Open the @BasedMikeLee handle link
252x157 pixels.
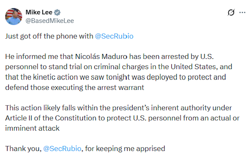49,21
